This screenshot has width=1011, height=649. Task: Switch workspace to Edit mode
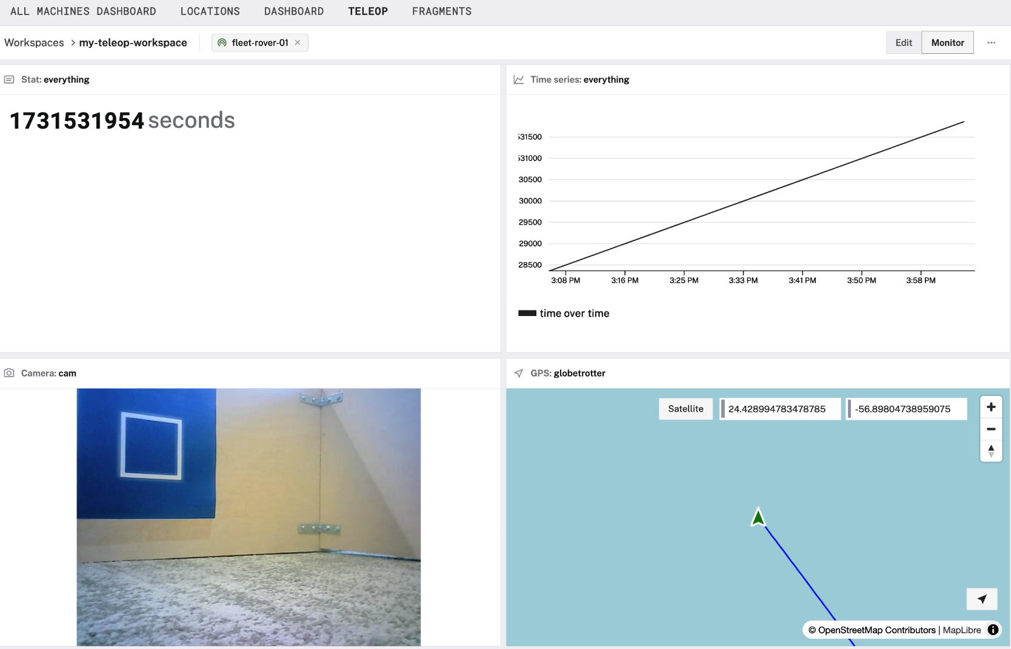point(903,42)
